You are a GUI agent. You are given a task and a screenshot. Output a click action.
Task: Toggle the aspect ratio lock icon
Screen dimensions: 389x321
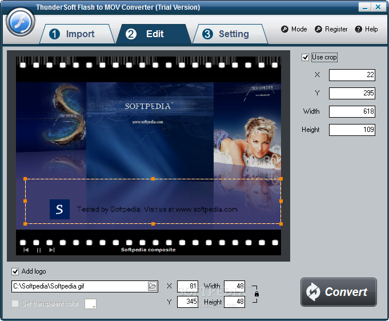pos(256,294)
